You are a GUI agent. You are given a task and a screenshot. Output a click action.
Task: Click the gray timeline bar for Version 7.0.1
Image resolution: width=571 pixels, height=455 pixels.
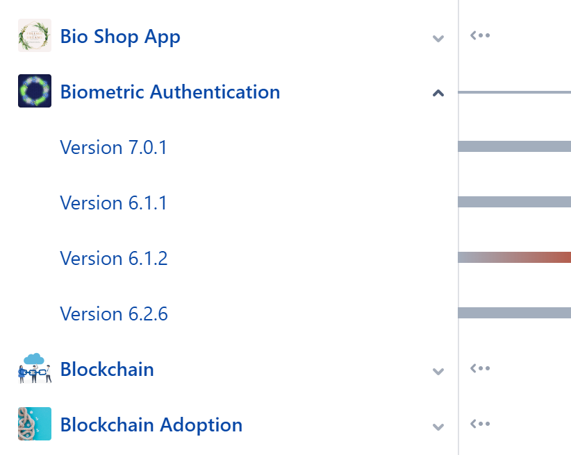(515, 146)
